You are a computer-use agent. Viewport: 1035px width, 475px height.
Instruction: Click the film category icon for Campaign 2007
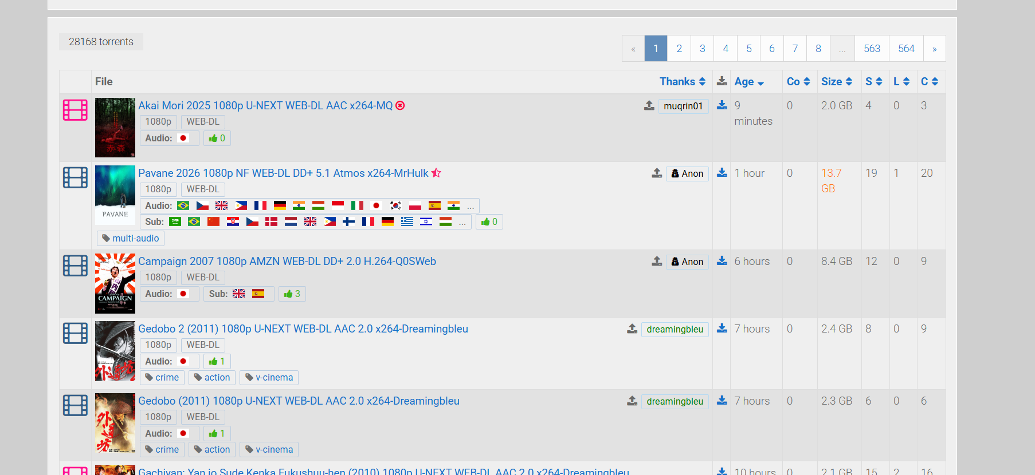click(75, 266)
